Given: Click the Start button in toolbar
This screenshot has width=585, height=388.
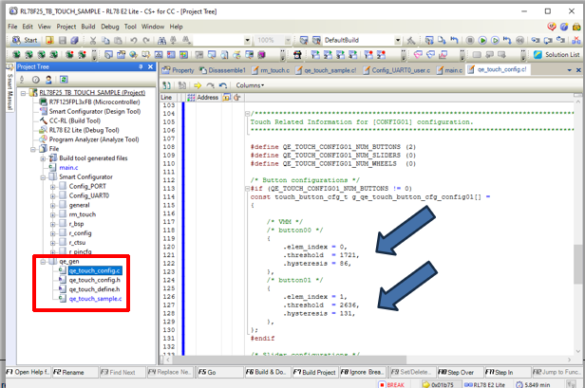Looking at the screenshot, I should click(25, 41).
